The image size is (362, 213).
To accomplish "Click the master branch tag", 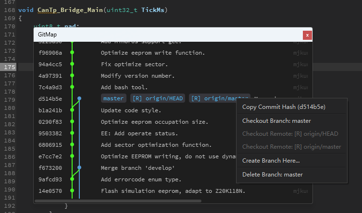I will 113,98.
